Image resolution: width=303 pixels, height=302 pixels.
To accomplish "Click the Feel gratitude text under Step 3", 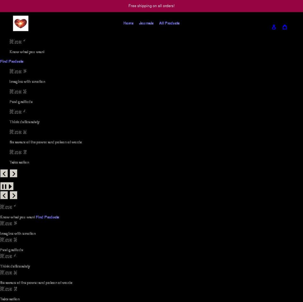I will (x=21, y=102).
